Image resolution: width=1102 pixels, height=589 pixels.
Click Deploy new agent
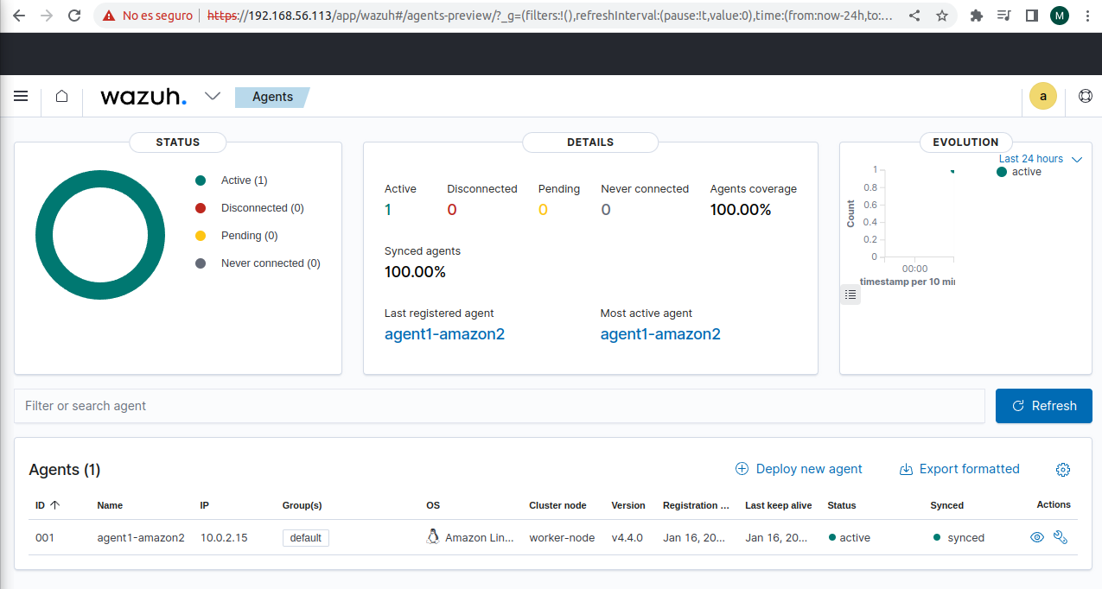pyautogui.click(x=799, y=469)
